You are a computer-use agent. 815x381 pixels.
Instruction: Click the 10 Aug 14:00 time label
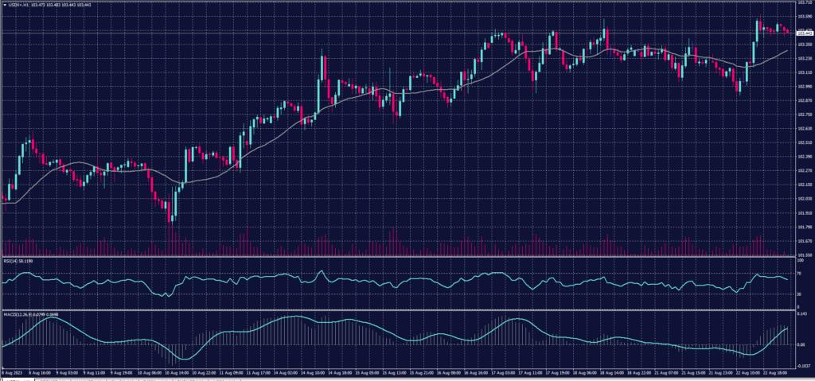177,371
